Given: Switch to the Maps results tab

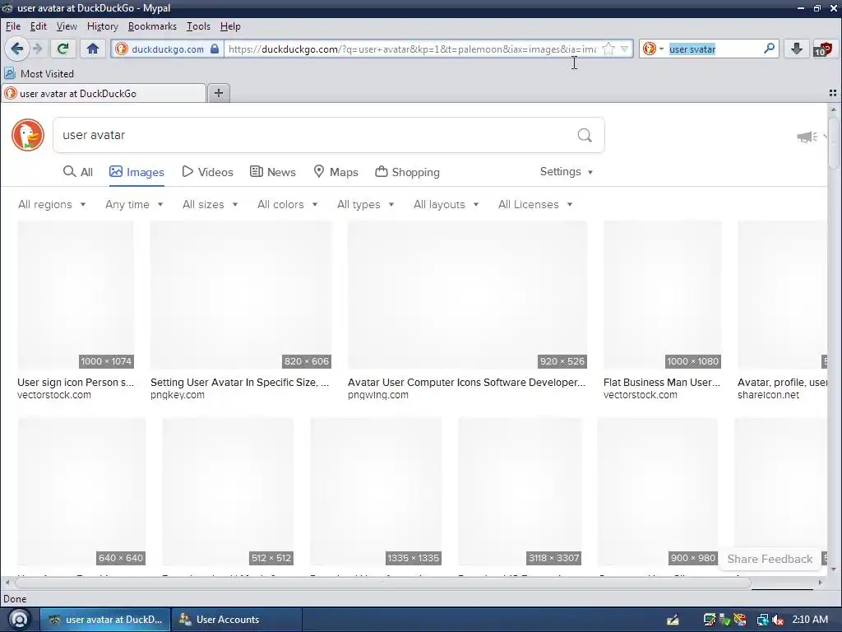Looking at the screenshot, I should click(335, 172).
